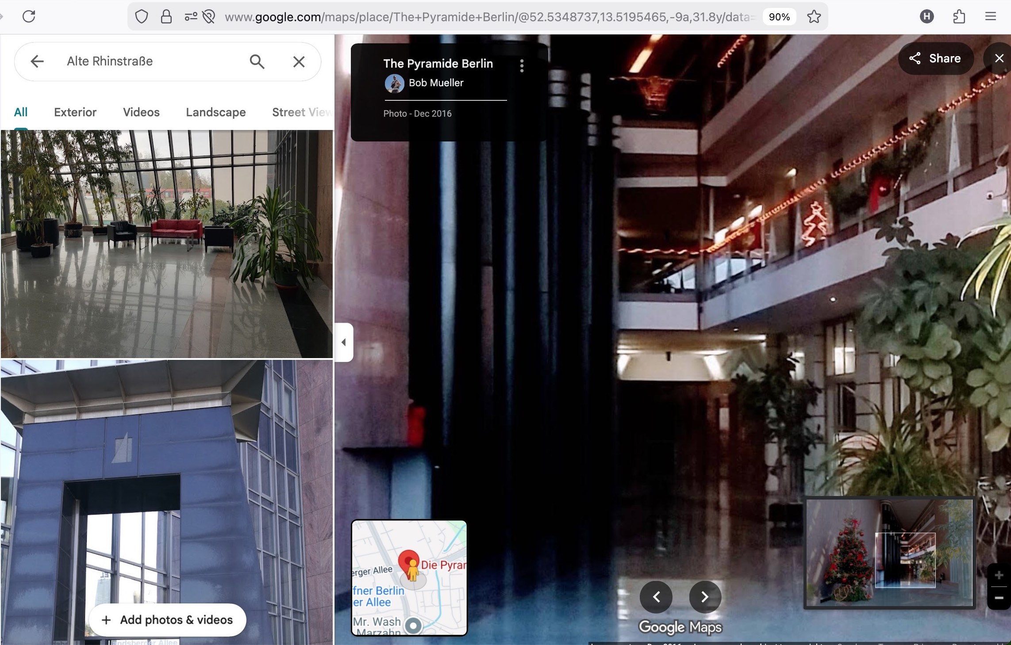Click Add photos & videos button

tap(168, 620)
